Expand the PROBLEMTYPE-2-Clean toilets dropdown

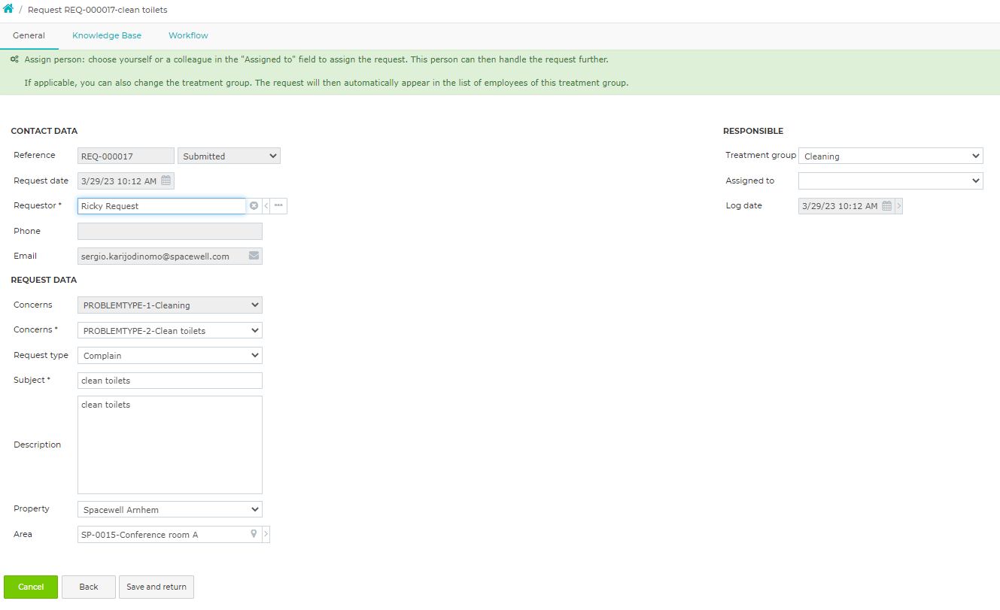coord(170,330)
